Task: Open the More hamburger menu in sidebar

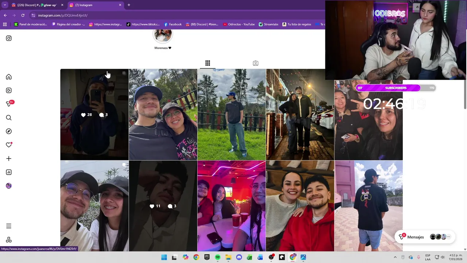Action: tap(9, 226)
